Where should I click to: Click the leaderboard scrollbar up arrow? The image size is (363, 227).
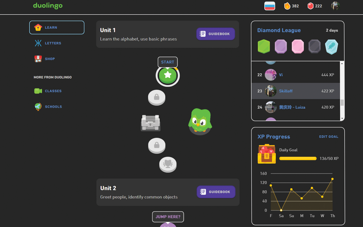click(x=342, y=63)
